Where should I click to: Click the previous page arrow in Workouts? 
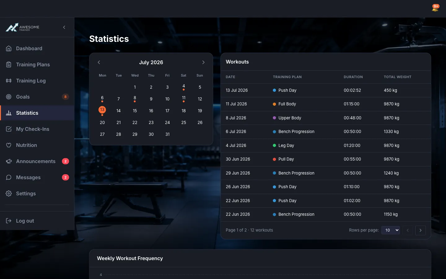click(x=408, y=230)
